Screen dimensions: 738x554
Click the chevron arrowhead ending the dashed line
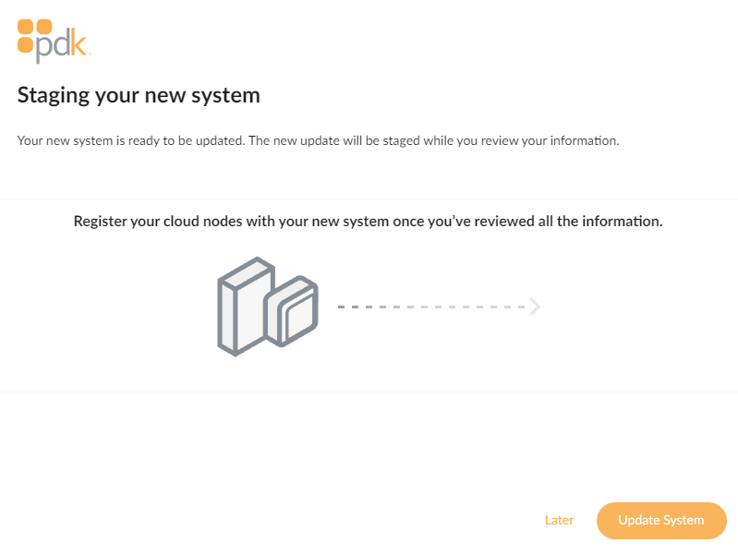click(x=535, y=307)
